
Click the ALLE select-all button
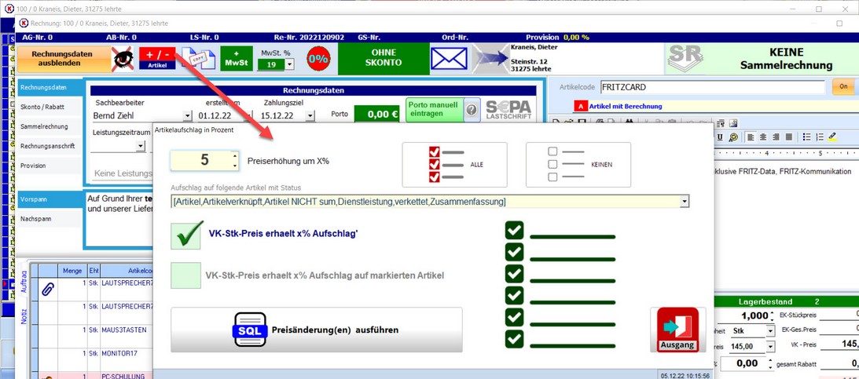pos(454,165)
